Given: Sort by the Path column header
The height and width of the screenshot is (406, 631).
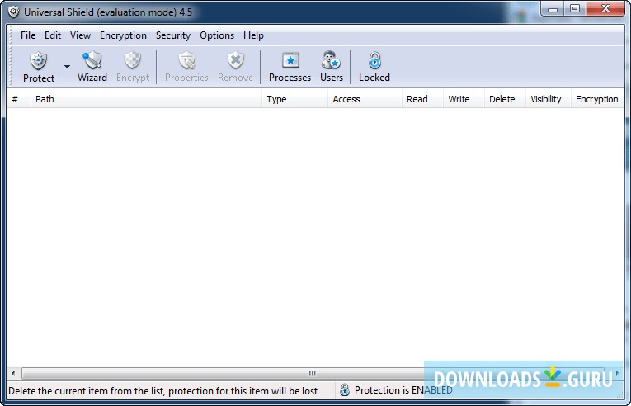Looking at the screenshot, I should coord(146,99).
